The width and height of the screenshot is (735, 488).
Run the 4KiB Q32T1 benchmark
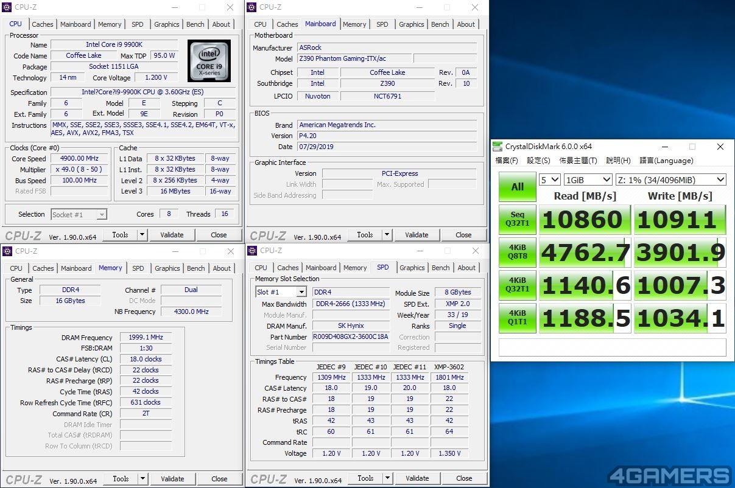518,285
